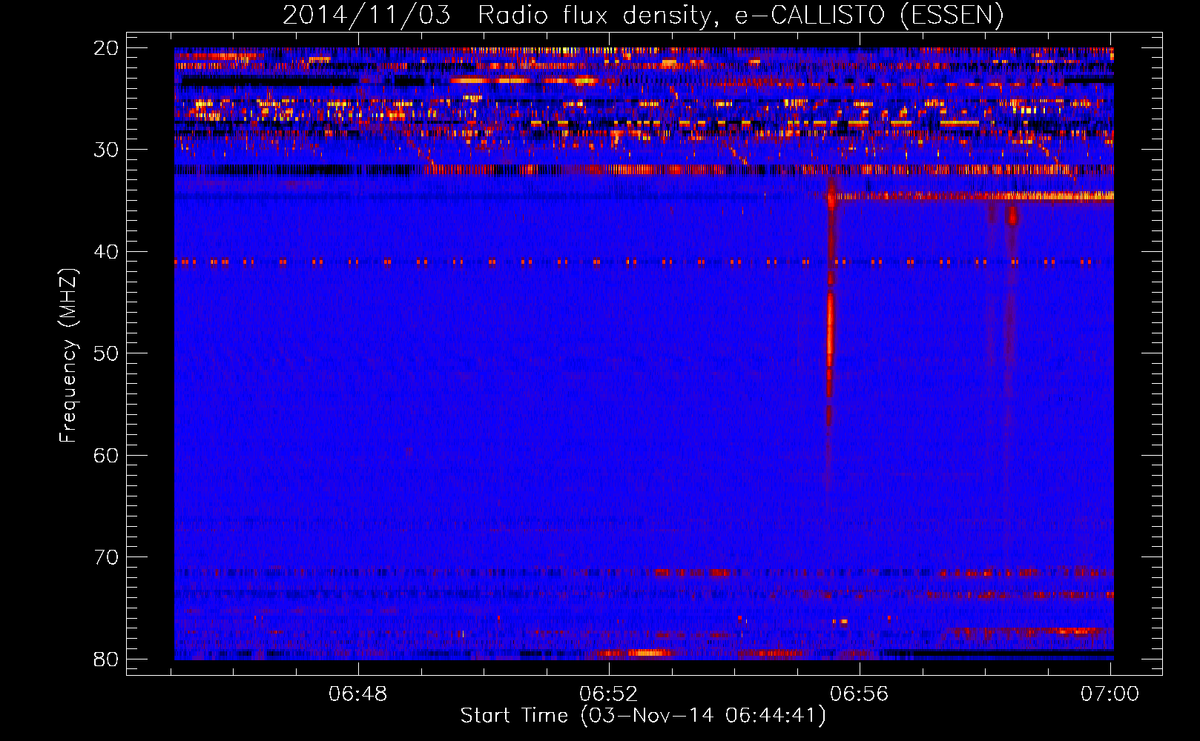1200x741 pixels.
Task: Click the 07:00 time tick label
Action: coord(1110,694)
